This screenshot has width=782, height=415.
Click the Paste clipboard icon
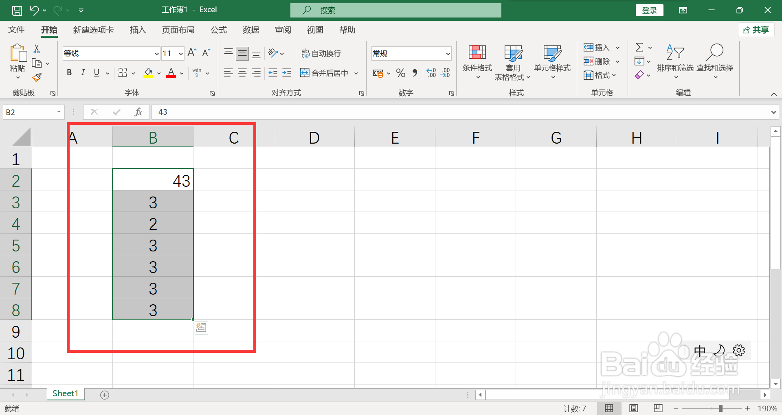coord(18,54)
